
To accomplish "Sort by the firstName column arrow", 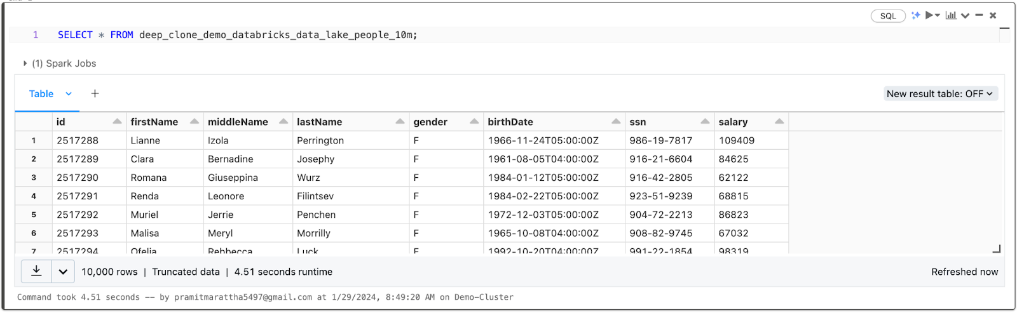I will click(x=195, y=121).
